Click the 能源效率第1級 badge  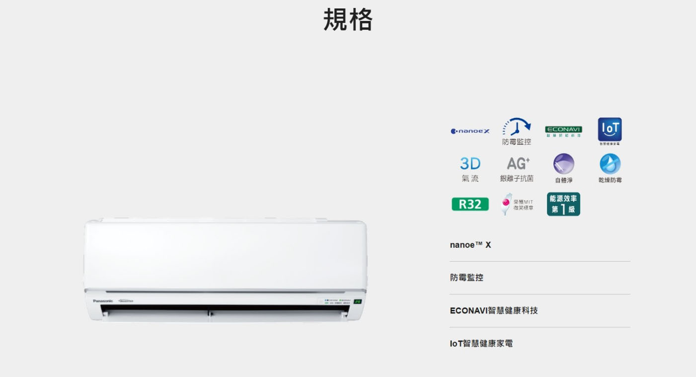tap(563, 204)
